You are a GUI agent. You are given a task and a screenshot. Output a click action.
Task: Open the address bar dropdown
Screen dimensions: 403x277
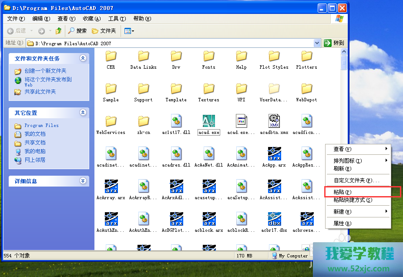tap(317, 43)
